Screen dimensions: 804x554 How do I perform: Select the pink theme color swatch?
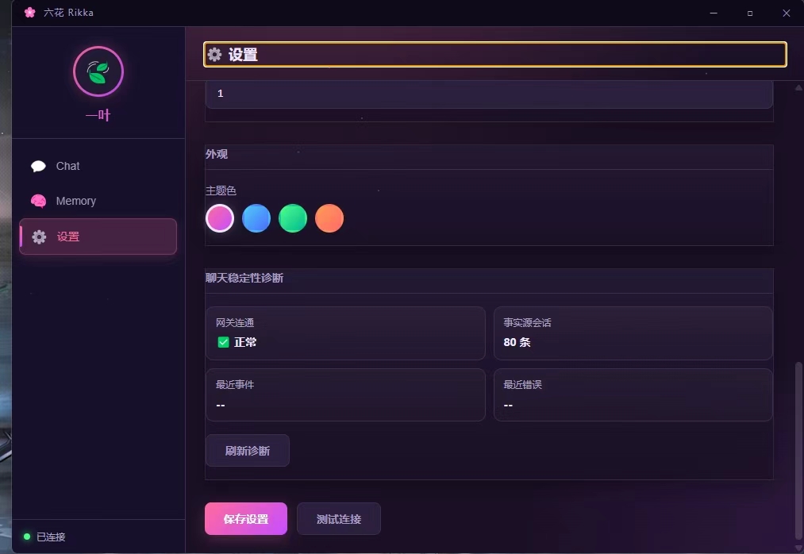[x=220, y=218]
